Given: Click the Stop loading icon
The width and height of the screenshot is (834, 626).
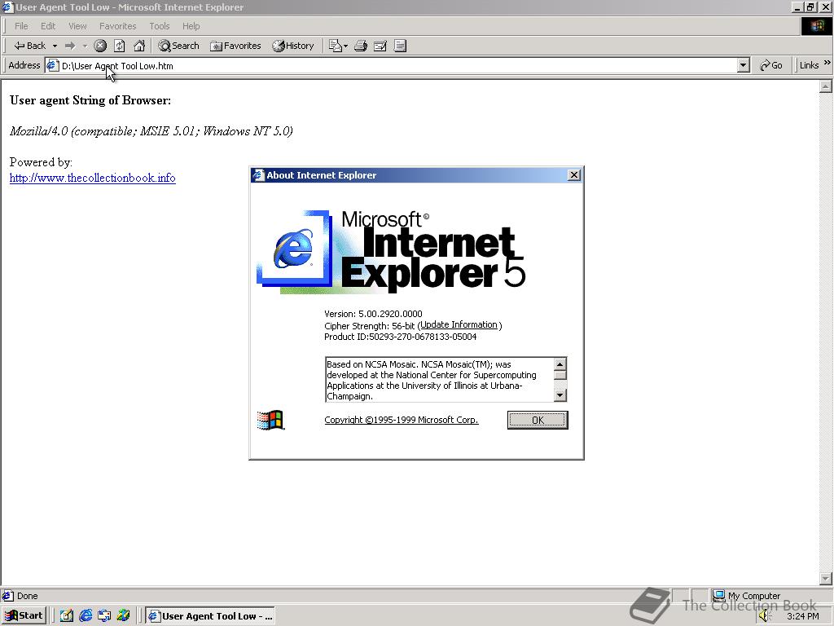Looking at the screenshot, I should point(99,46).
